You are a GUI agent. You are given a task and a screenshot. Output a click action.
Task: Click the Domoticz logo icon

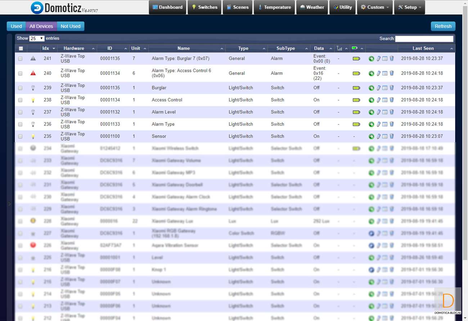(37, 8)
